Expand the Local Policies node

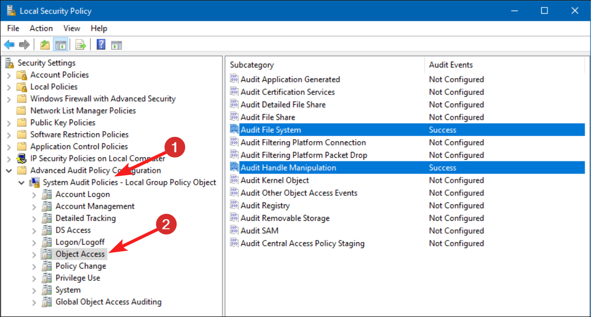tap(9, 87)
